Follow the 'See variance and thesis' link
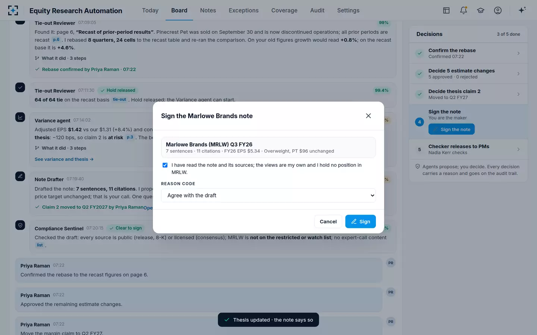Viewport: 537px width, 335px height. point(64,159)
